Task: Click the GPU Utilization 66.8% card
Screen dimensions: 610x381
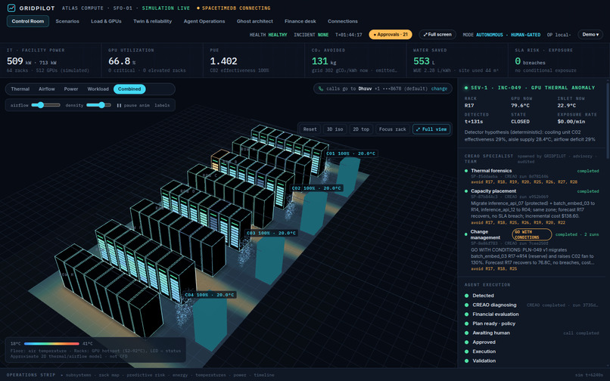Action: coord(152,60)
